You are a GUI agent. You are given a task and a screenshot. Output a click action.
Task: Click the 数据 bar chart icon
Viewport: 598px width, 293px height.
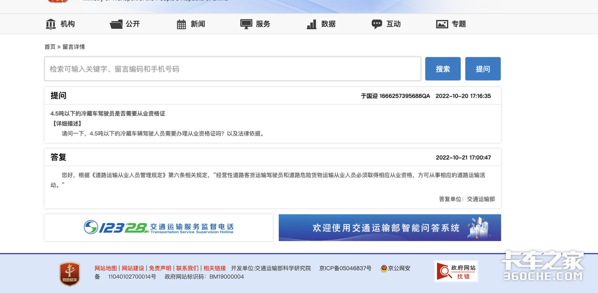(311, 24)
